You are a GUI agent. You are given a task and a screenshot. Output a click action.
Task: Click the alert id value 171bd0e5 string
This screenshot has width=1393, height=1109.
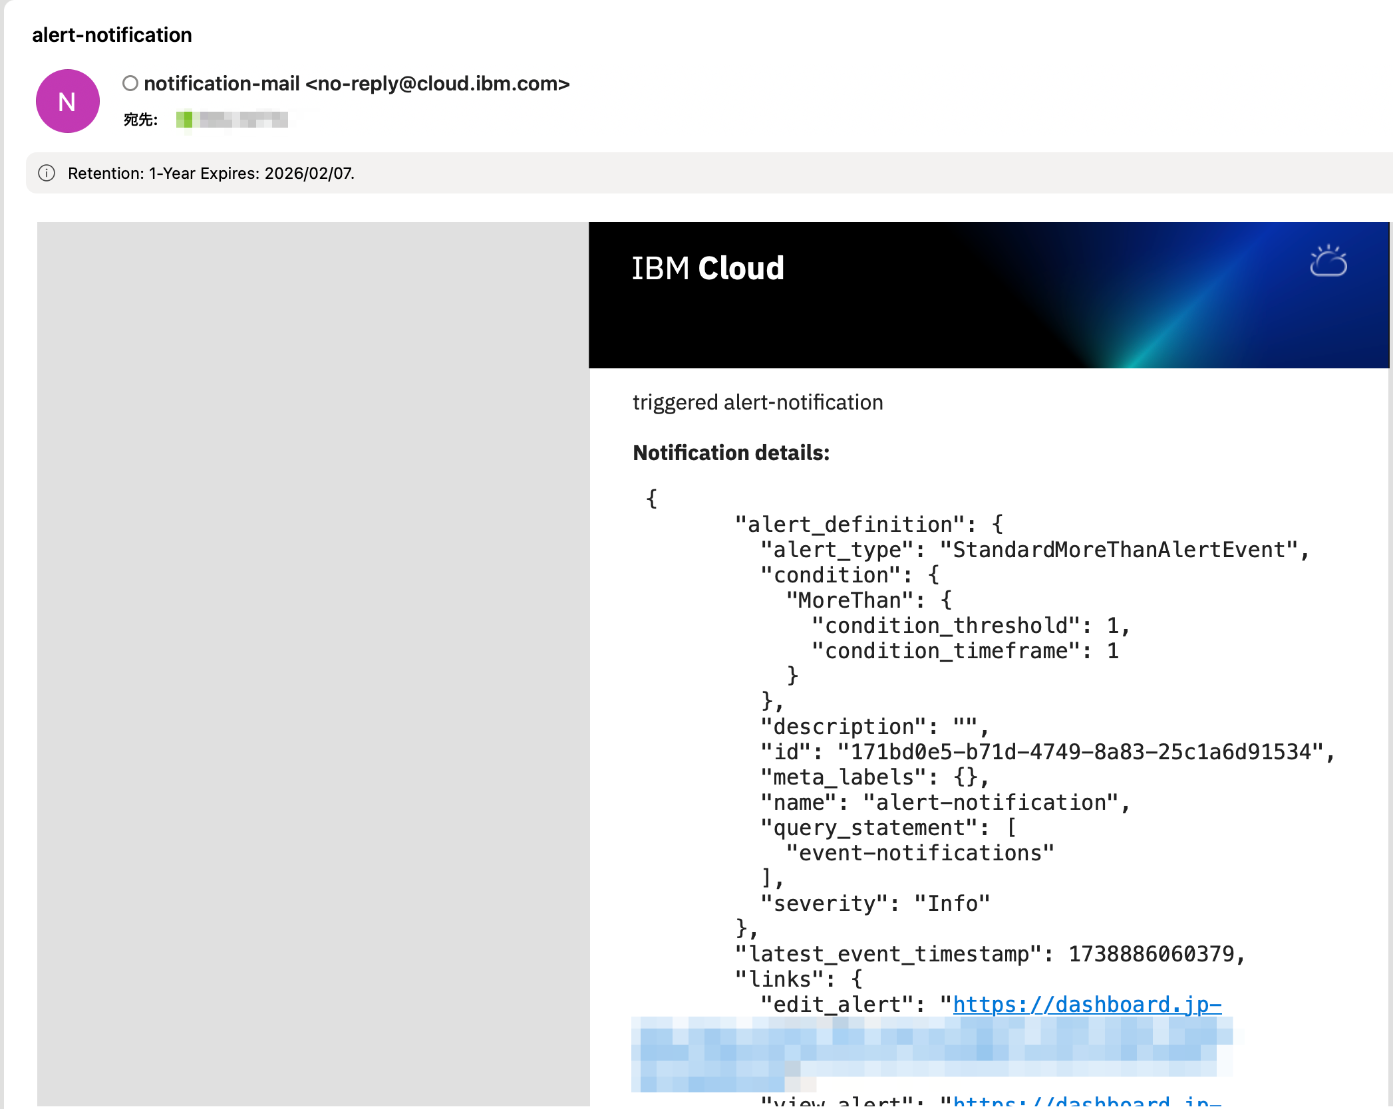pyautogui.click(x=1080, y=752)
